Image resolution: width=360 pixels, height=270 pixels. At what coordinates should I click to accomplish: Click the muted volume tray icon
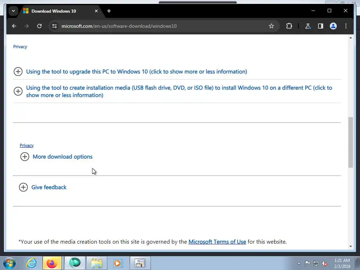(x=324, y=263)
